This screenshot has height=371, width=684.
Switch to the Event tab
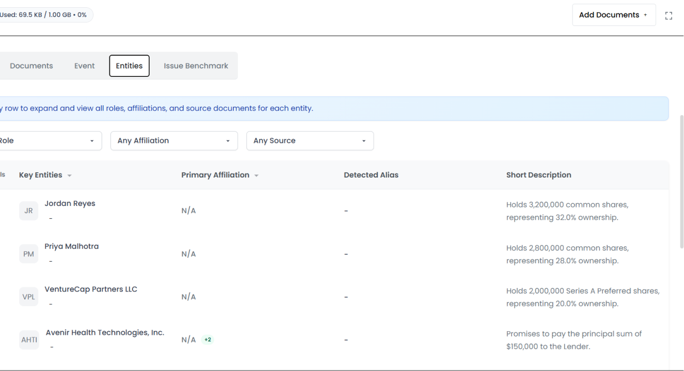[84, 66]
